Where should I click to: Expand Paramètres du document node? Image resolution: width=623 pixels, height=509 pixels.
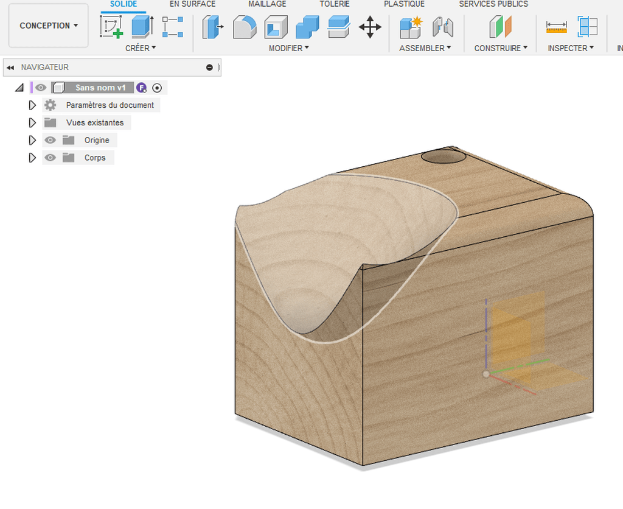[32, 105]
